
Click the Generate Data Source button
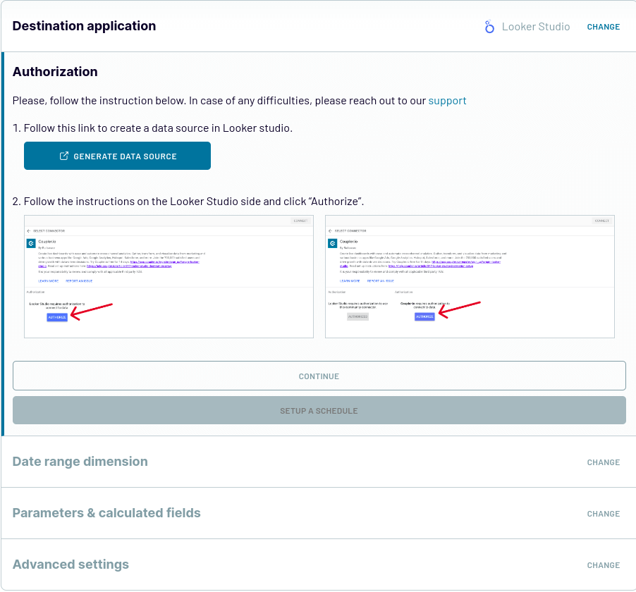[x=117, y=156]
